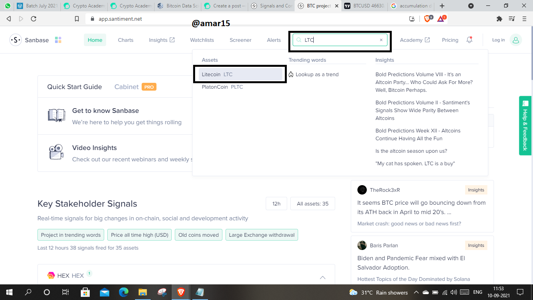Open the browser tab search dropdown arrow
The width and height of the screenshot is (533, 300).
471,6
